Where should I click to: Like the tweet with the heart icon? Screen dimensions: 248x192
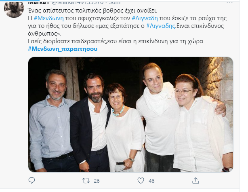141,181
